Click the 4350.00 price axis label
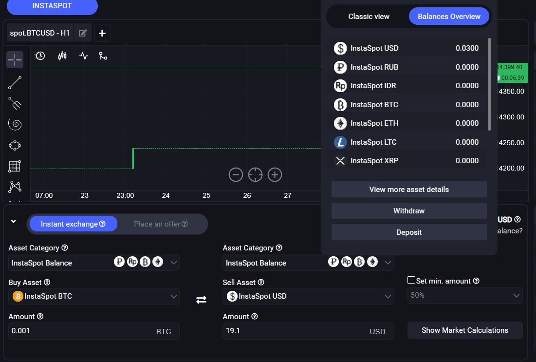The height and width of the screenshot is (362, 536). (x=511, y=92)
